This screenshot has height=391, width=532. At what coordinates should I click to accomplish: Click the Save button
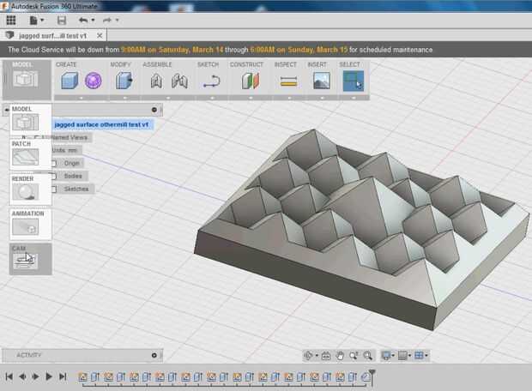pos(61,20)
